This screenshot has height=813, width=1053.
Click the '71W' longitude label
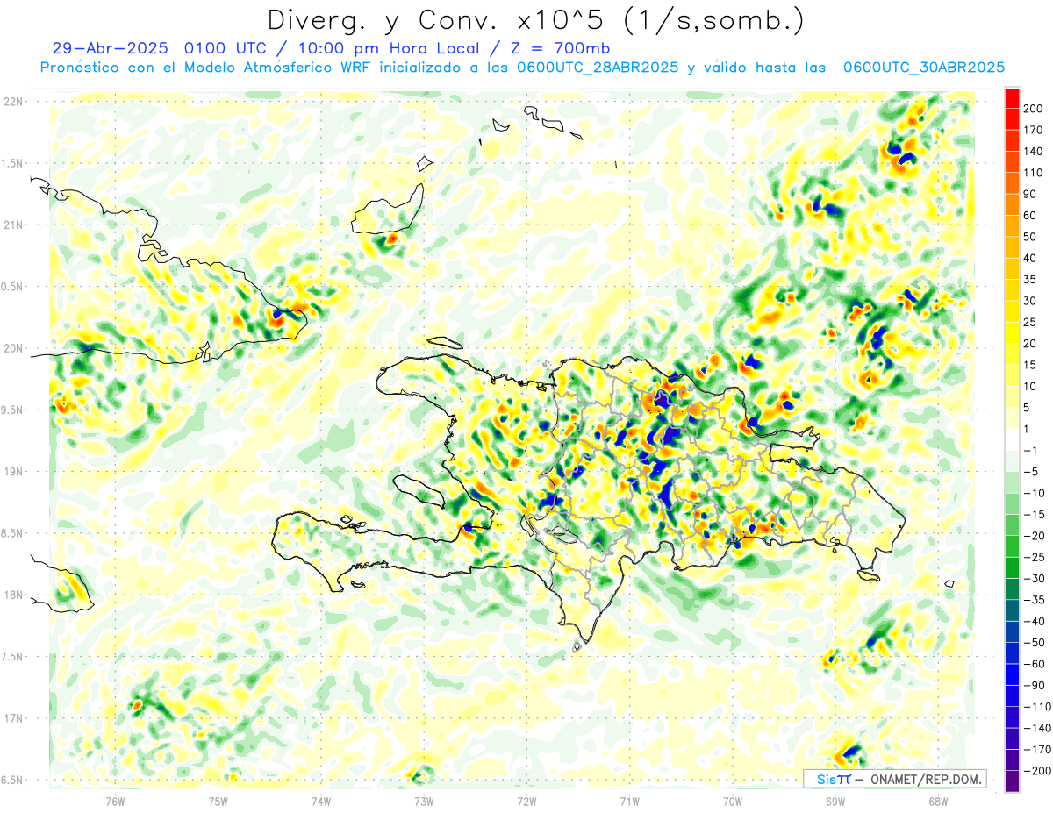pos(630,800)
